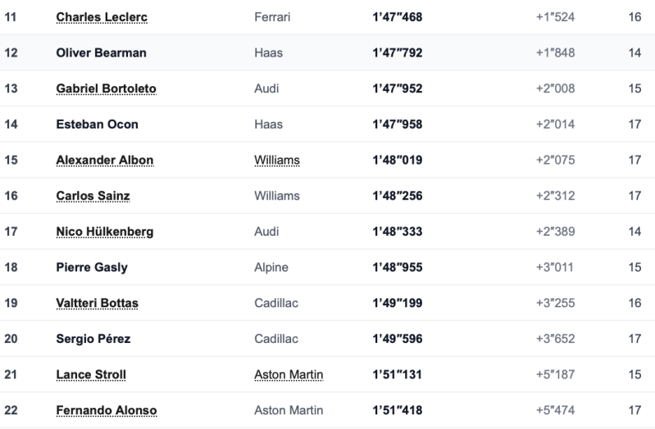Click Leclerc's lap time 1'47"468
This screenshot has width=655, height=429.
398,17
